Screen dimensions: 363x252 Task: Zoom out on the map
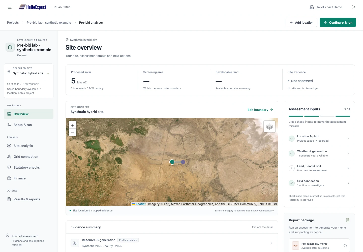[x=73, y=133]
